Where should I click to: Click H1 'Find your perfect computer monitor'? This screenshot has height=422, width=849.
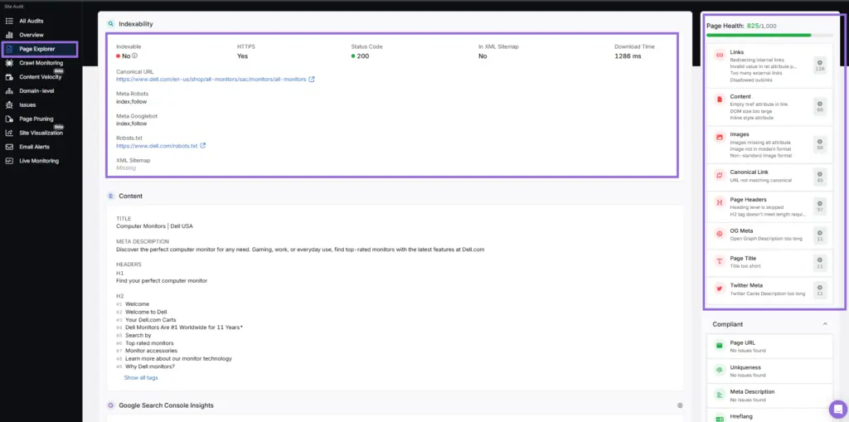pos(162,280)
